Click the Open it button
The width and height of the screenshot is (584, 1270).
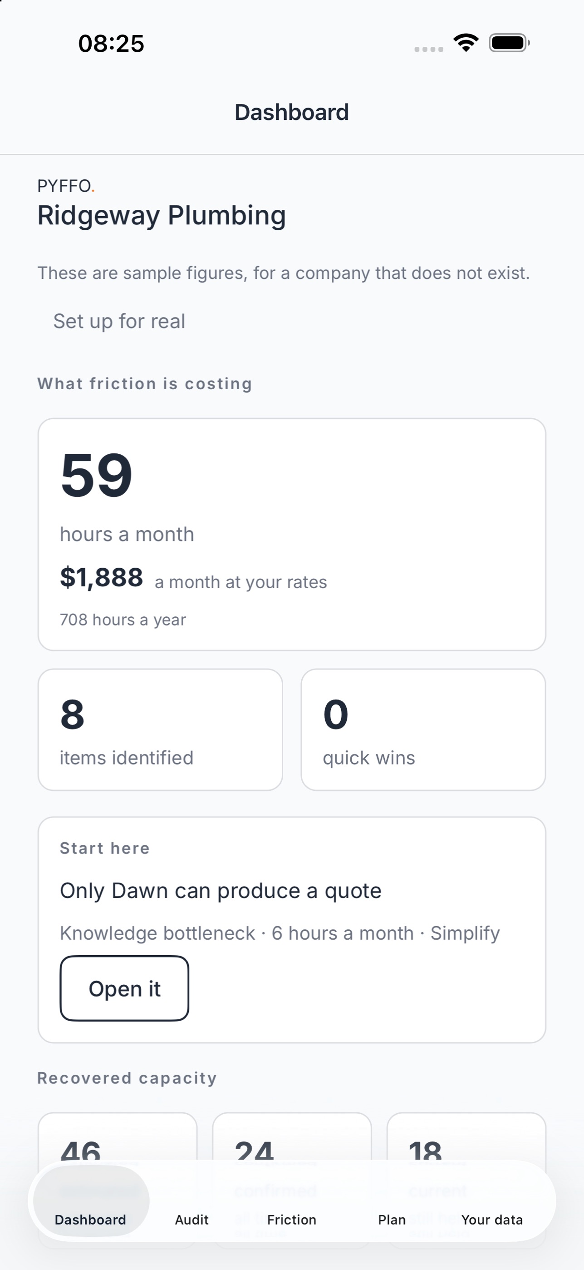coord(125,988)
